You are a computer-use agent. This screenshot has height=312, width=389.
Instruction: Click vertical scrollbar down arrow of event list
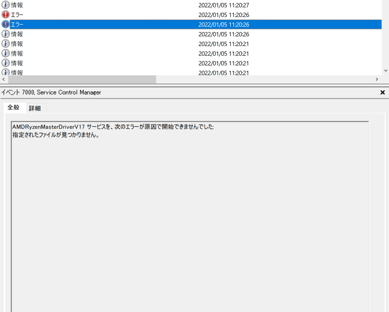point(386,71)
